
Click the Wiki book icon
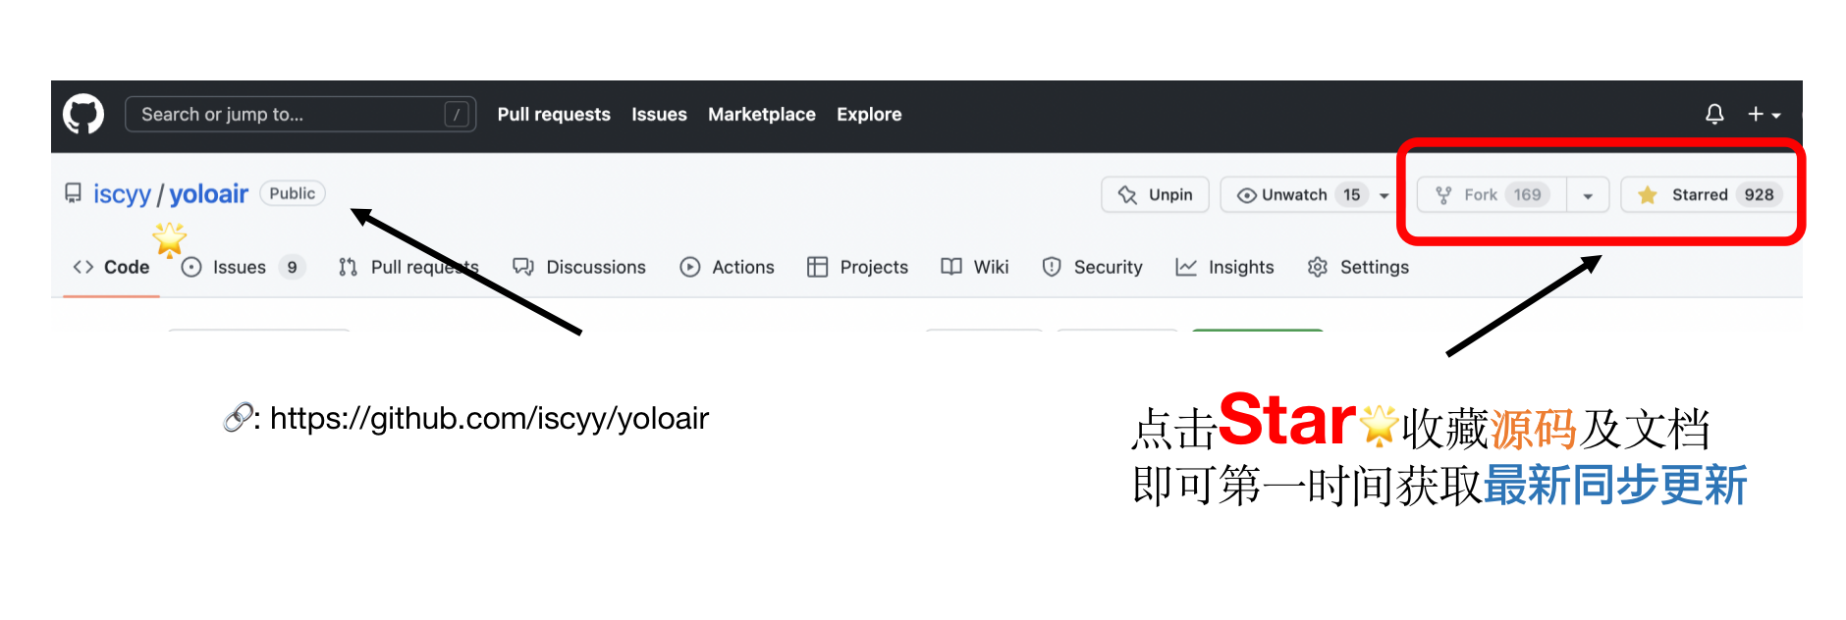pyautogui.click(x=950, y=267)
